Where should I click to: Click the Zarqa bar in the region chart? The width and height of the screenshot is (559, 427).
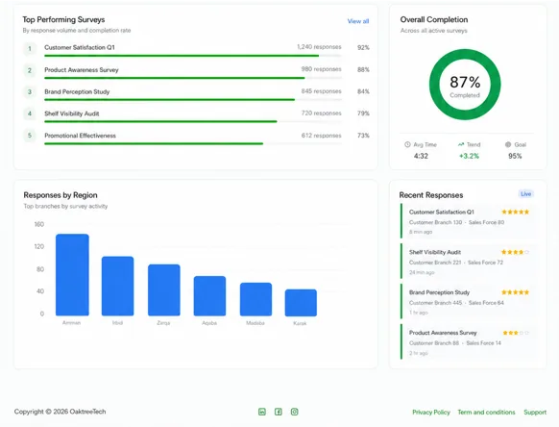click(164, 289)
